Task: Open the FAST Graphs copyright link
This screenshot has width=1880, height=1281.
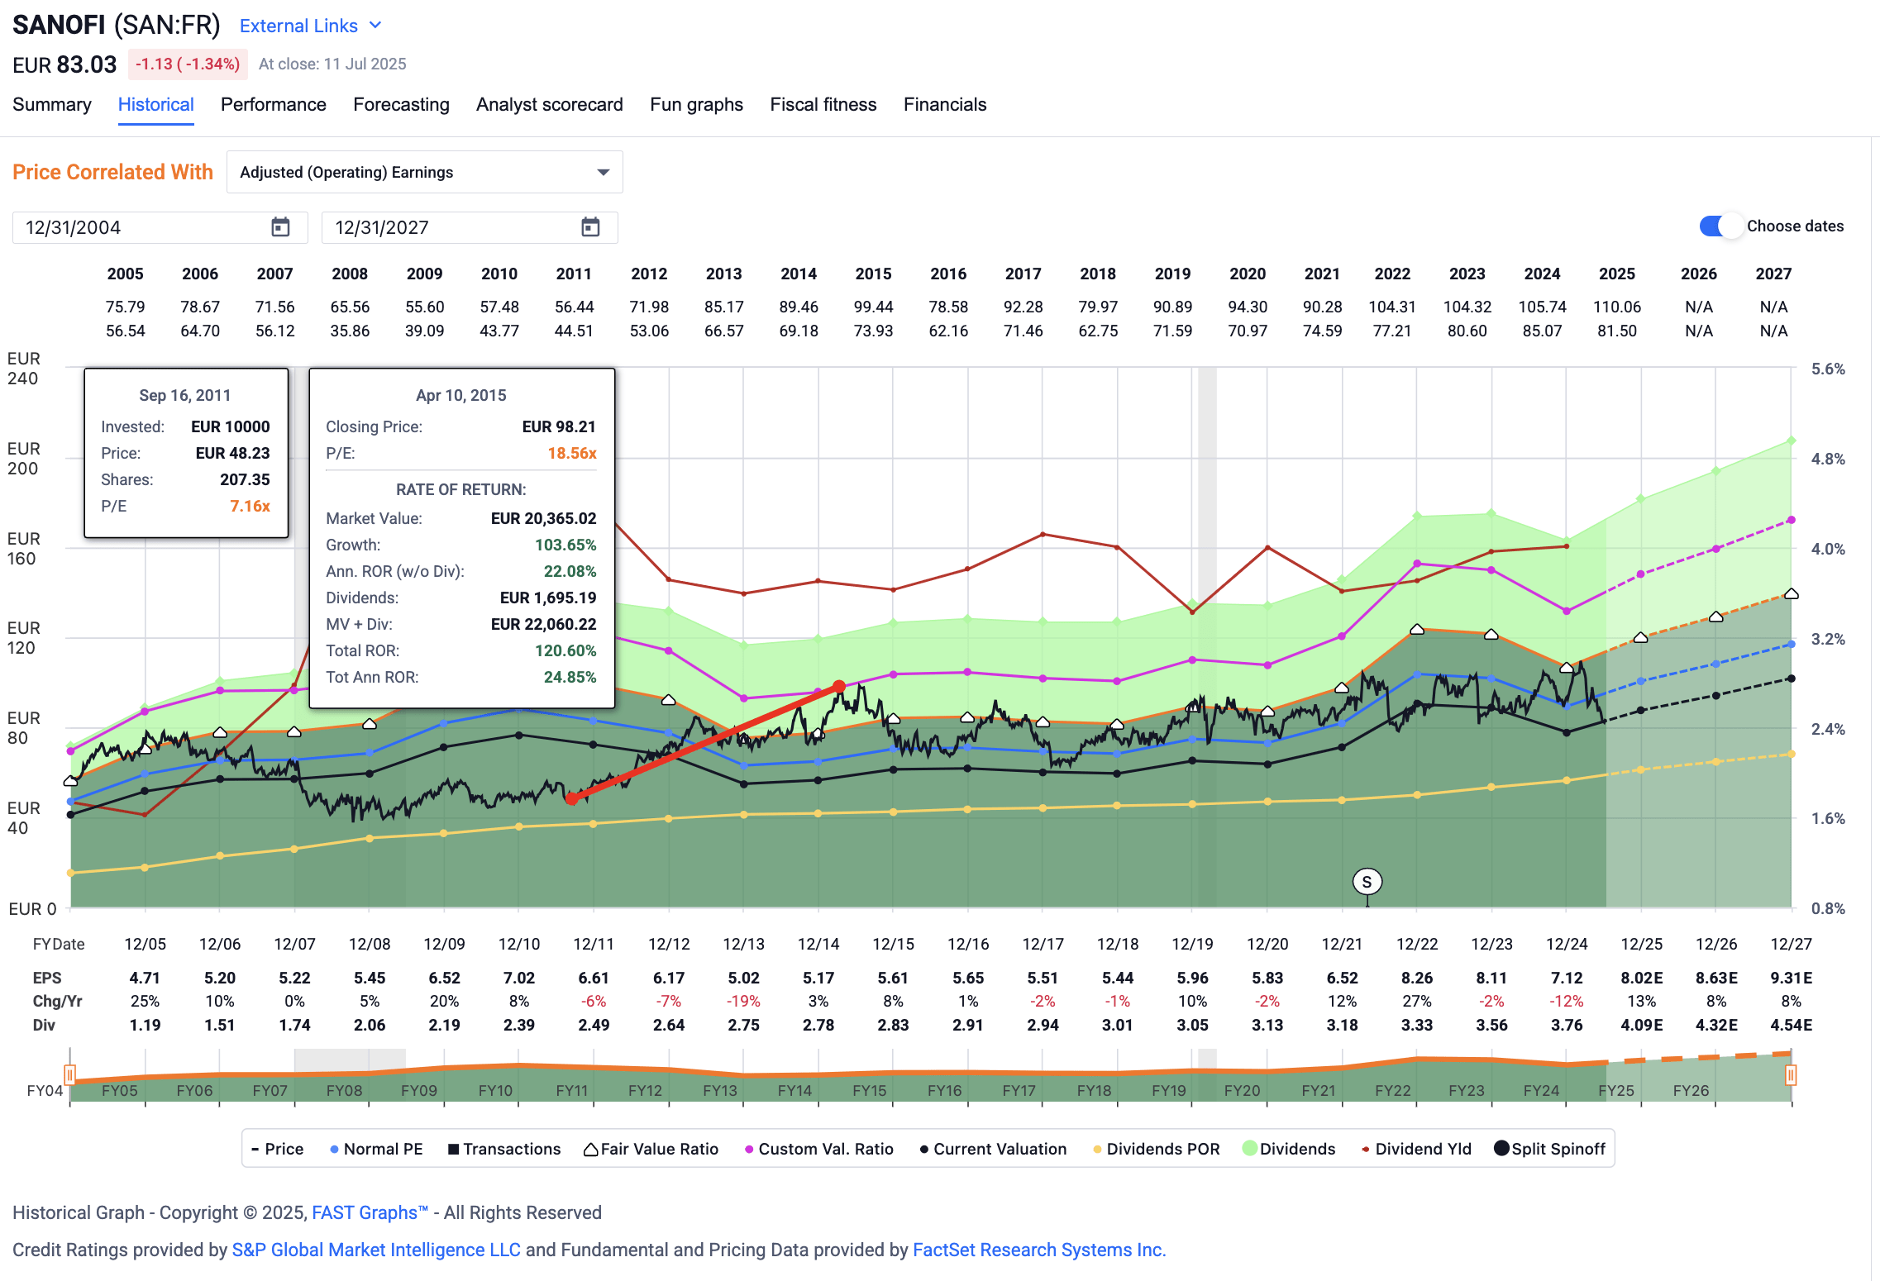Action: tap(364, 1212)
